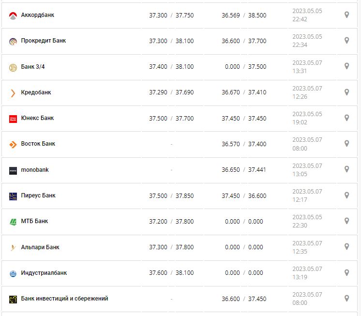Click the Индустриалбанк logo icon
Viewport: 361px width, 316px height.
tap(13, 273)
